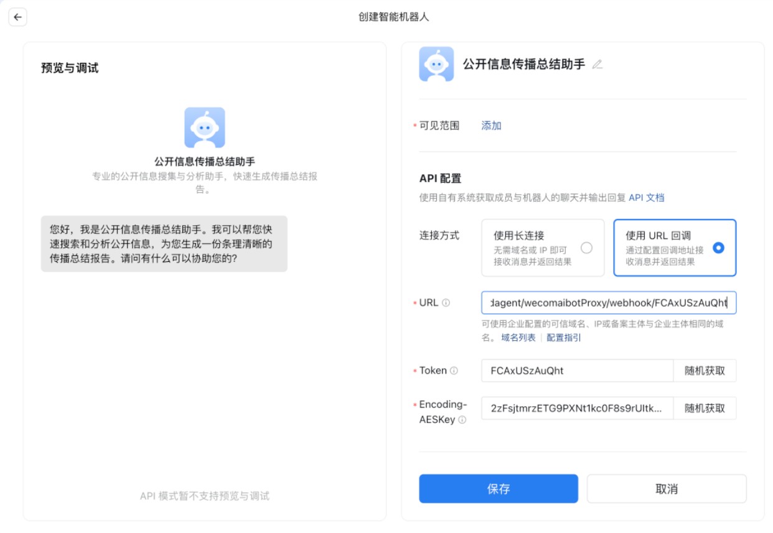Click inside the URL input field

click(610, 302)
